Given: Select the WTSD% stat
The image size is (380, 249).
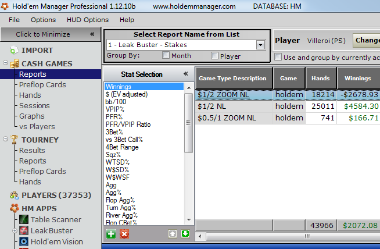Looking at the screenshot, I should click(117, 162).
